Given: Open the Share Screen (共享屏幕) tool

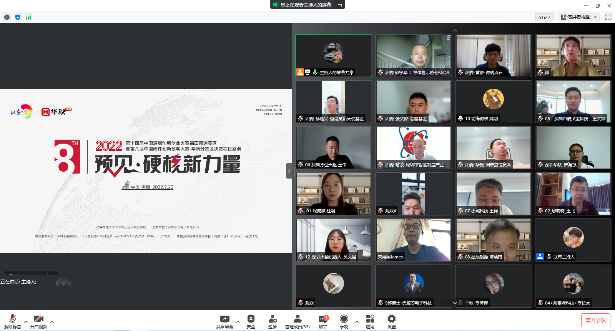Looking at the screenshot, I should coord(224,321).
